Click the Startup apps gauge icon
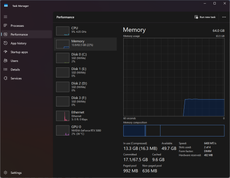 (6, 52)
